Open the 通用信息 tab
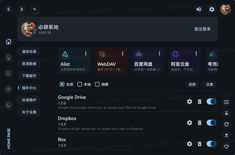Viewport: 235px width, 155px height. (x=29, y=51)
